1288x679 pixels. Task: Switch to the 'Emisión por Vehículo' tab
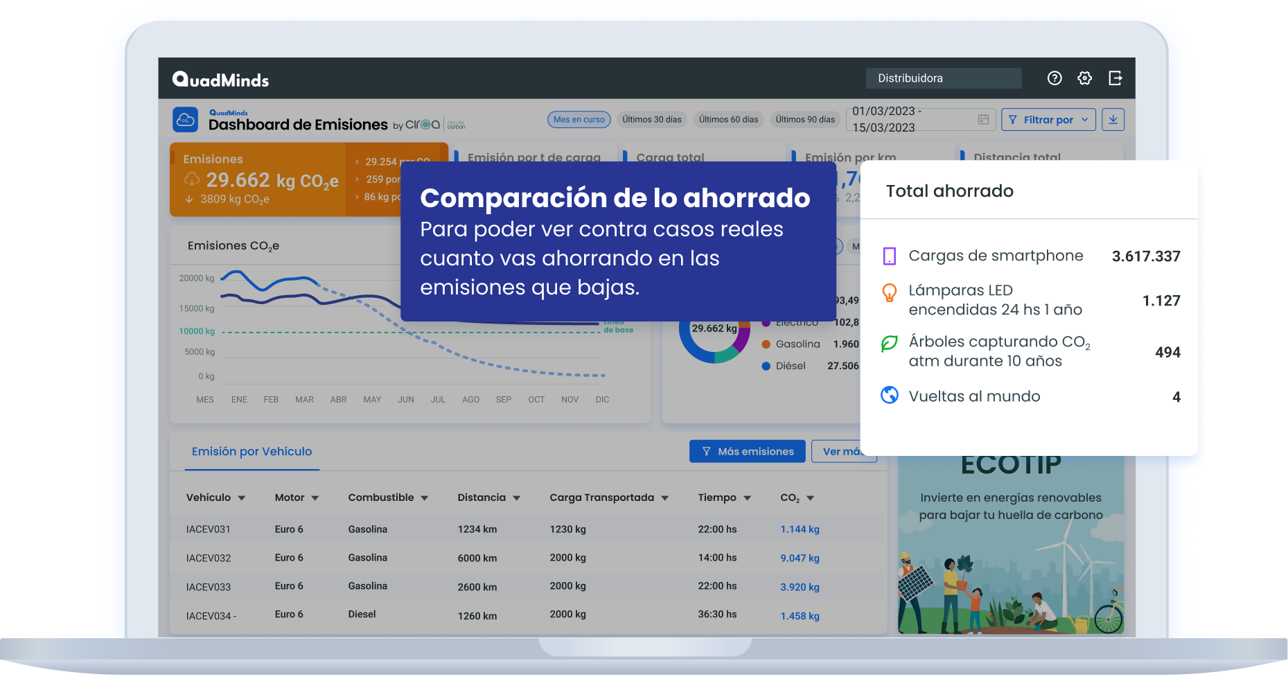(252, 452)
